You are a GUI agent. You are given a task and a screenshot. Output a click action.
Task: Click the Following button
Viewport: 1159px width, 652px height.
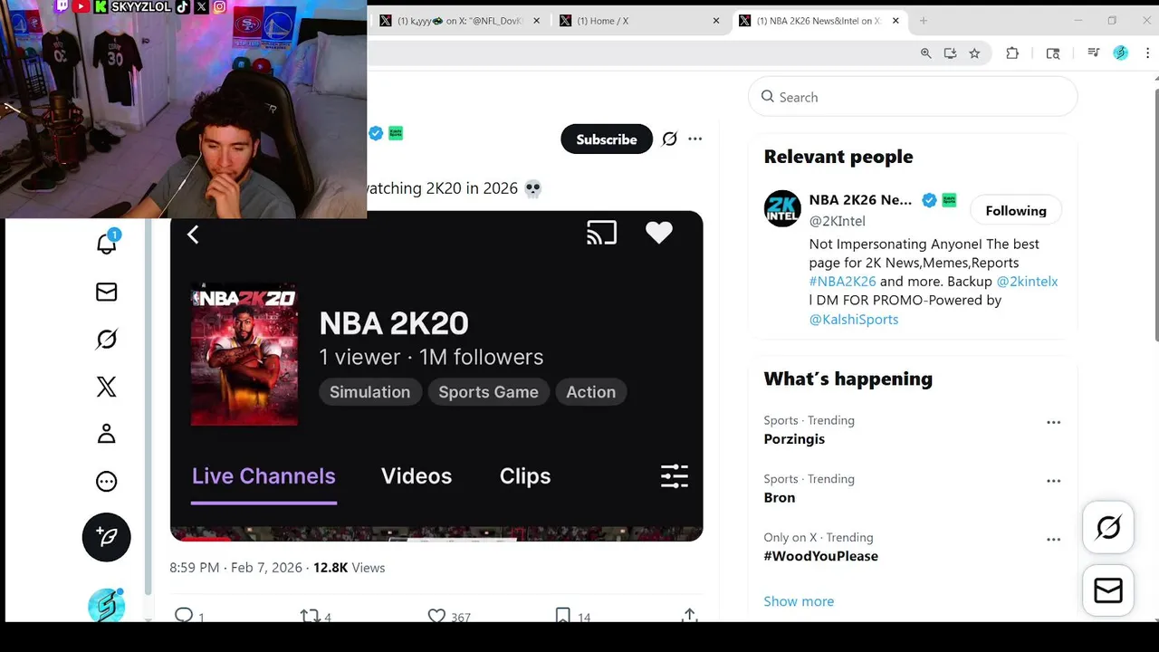1016,211
